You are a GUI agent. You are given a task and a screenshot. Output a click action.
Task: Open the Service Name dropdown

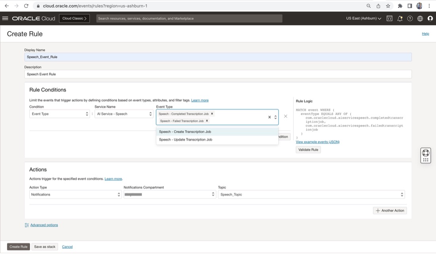[x=124, y=114]
